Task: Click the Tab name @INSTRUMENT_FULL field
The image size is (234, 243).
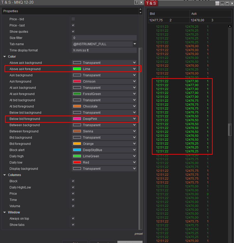Action: point(102,44)
